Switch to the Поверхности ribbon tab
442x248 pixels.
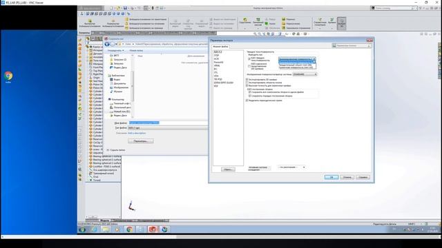click(110, 33)
